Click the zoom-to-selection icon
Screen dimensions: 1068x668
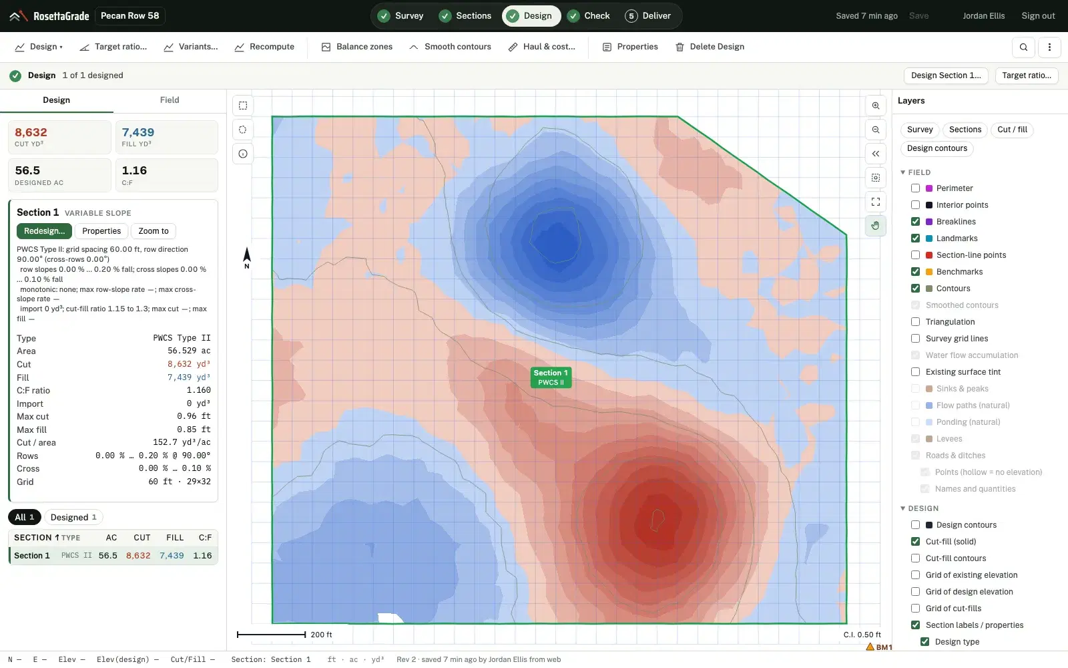[x=876, y=178]
